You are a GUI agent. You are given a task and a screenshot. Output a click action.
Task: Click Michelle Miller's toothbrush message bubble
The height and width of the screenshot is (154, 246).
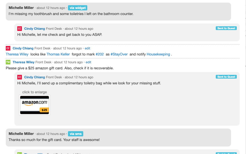coord(118,12)
